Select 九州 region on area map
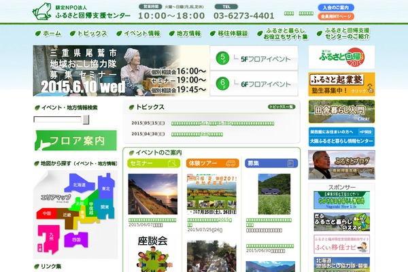The width and height of the screenshot is (408, 272). [51, 237]
